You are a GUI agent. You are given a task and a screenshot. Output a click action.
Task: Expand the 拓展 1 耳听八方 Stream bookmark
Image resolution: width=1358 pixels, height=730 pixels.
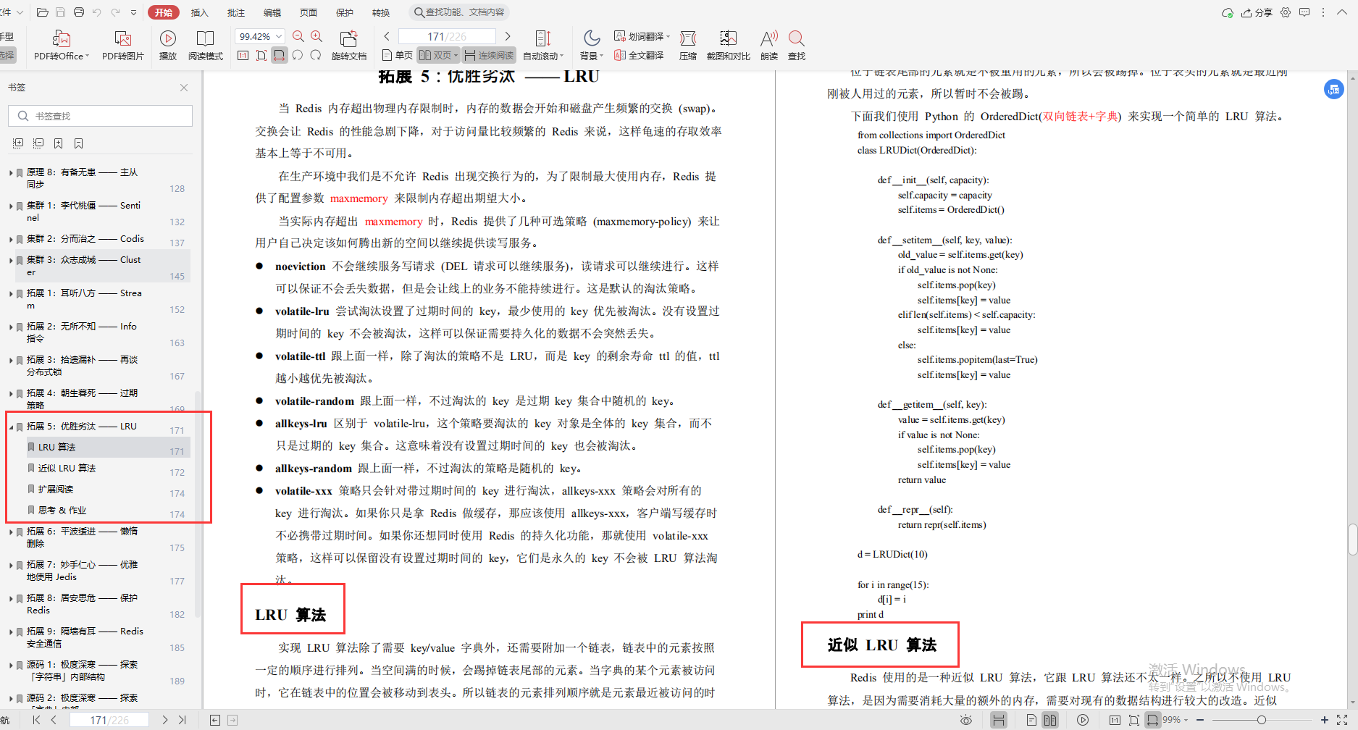point(11,293)
